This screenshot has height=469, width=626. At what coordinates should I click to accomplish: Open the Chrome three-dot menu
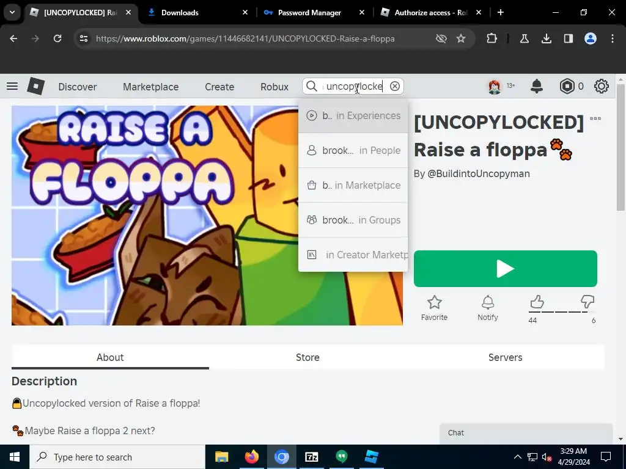pos(612,38)
